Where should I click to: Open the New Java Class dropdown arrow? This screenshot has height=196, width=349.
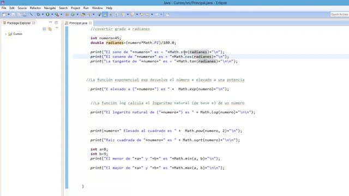click(x=77, y=15)
